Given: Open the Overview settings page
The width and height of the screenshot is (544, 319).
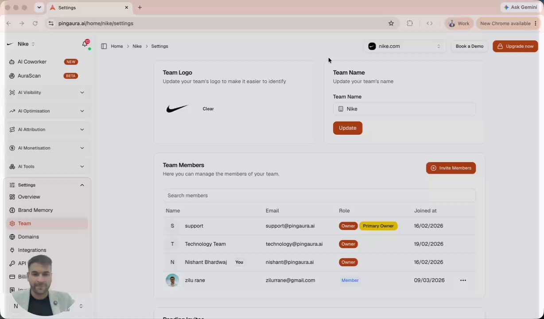Looking at the screenshot, I should pyautogui.click(x=29, y=197).
